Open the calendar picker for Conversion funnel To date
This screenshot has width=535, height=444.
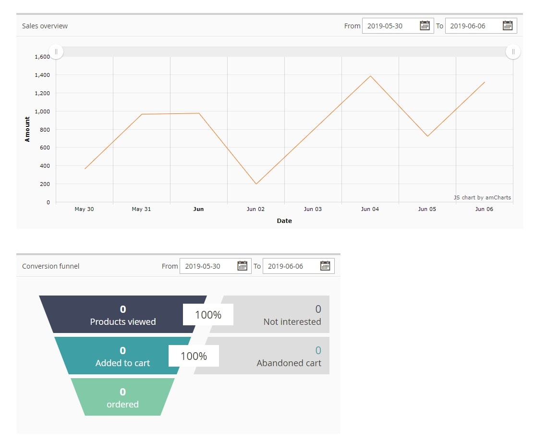[x=325, y=266]
